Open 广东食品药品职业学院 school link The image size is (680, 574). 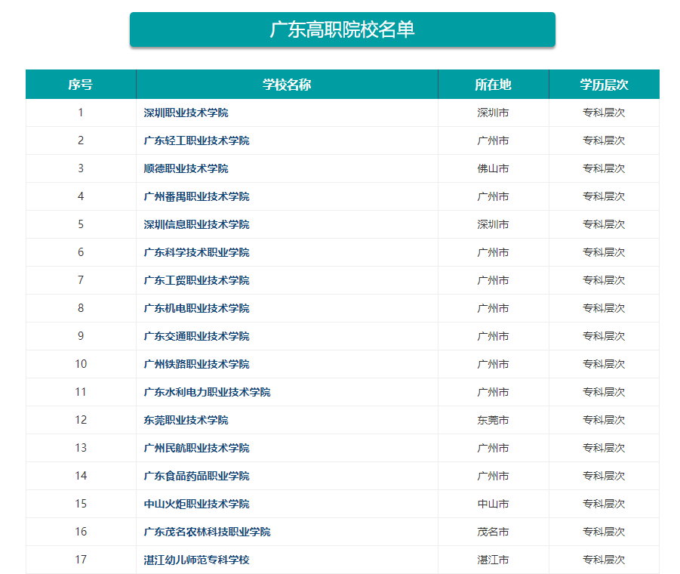[196, 476]
